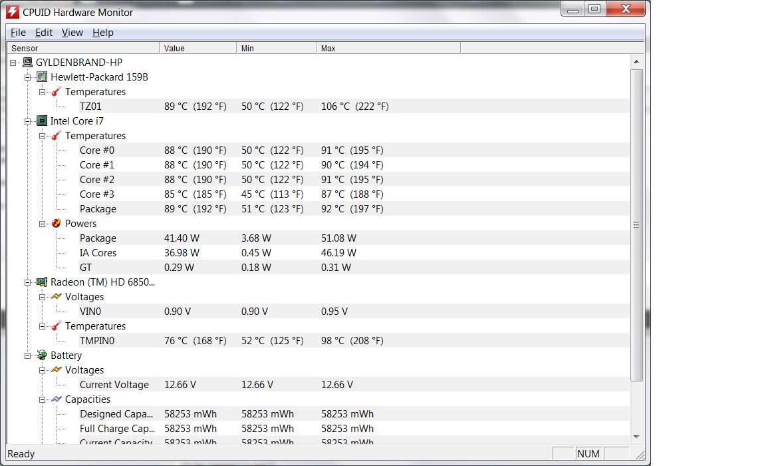Click the CPUID Hardware Monitor title bar icon
The height and width of the screenshot is (466, 766).
pyautogui.click(x=12, y=12)
